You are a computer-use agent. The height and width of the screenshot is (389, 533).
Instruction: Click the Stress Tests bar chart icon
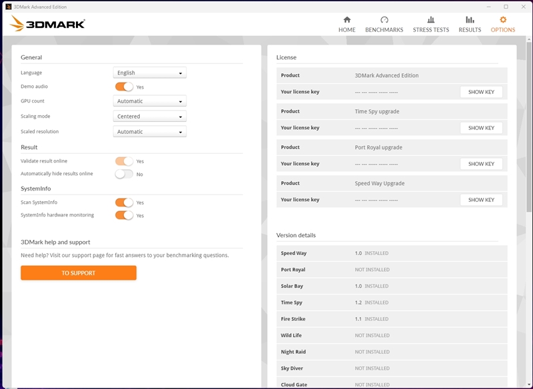[x=430, y=20]
